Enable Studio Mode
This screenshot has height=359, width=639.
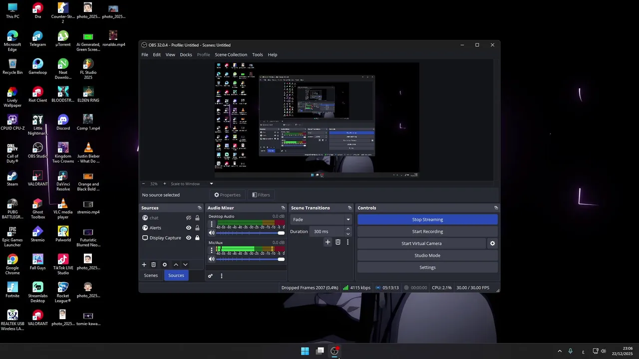(x=427, y=255)
